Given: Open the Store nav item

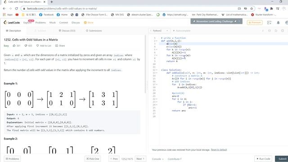Looking at the screenshot, I should coord(89,22).
